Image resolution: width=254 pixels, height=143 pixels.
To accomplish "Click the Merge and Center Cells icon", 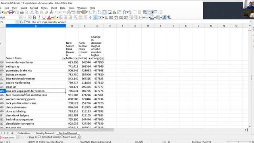I will (x=80, y=17).
